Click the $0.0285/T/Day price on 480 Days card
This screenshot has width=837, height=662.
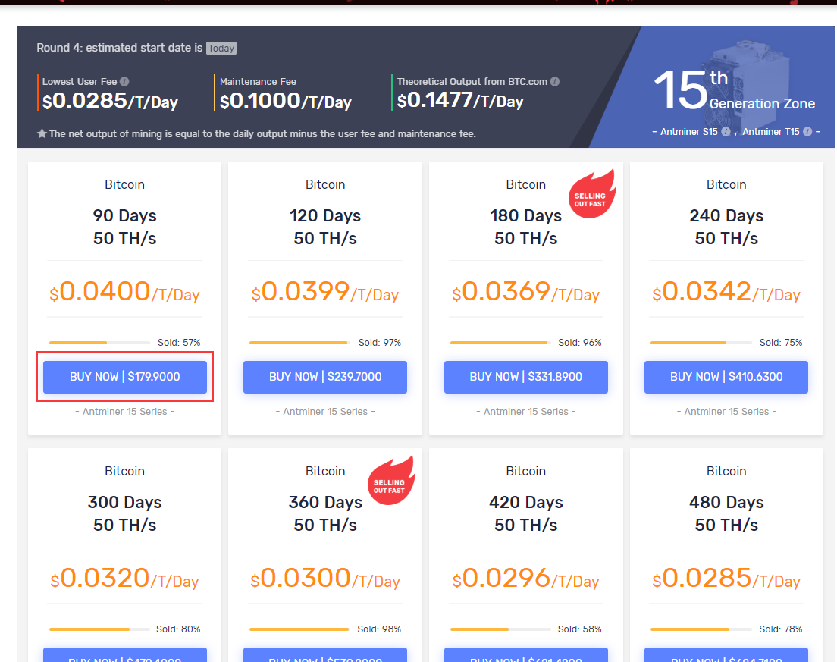[726, 579]
